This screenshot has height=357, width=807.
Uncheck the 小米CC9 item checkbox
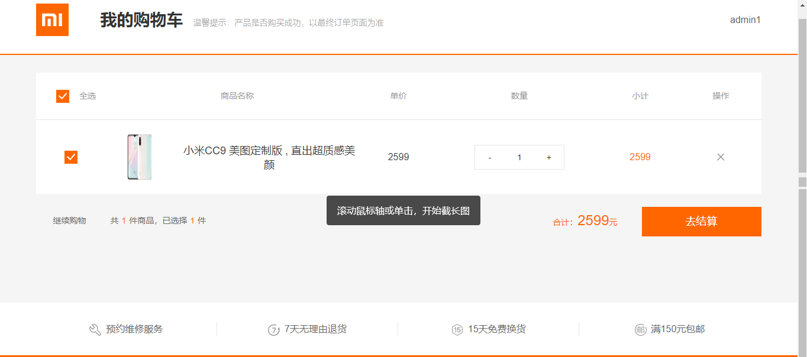point(71,157)
